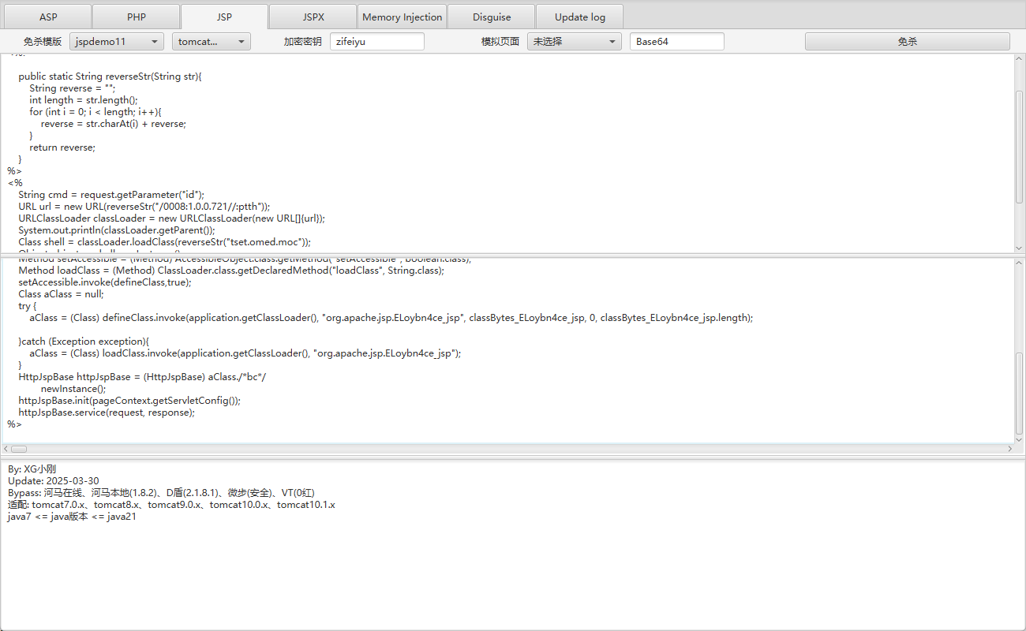Switch to the ASP tab
1026x631 pixels.
coord(47,17)
